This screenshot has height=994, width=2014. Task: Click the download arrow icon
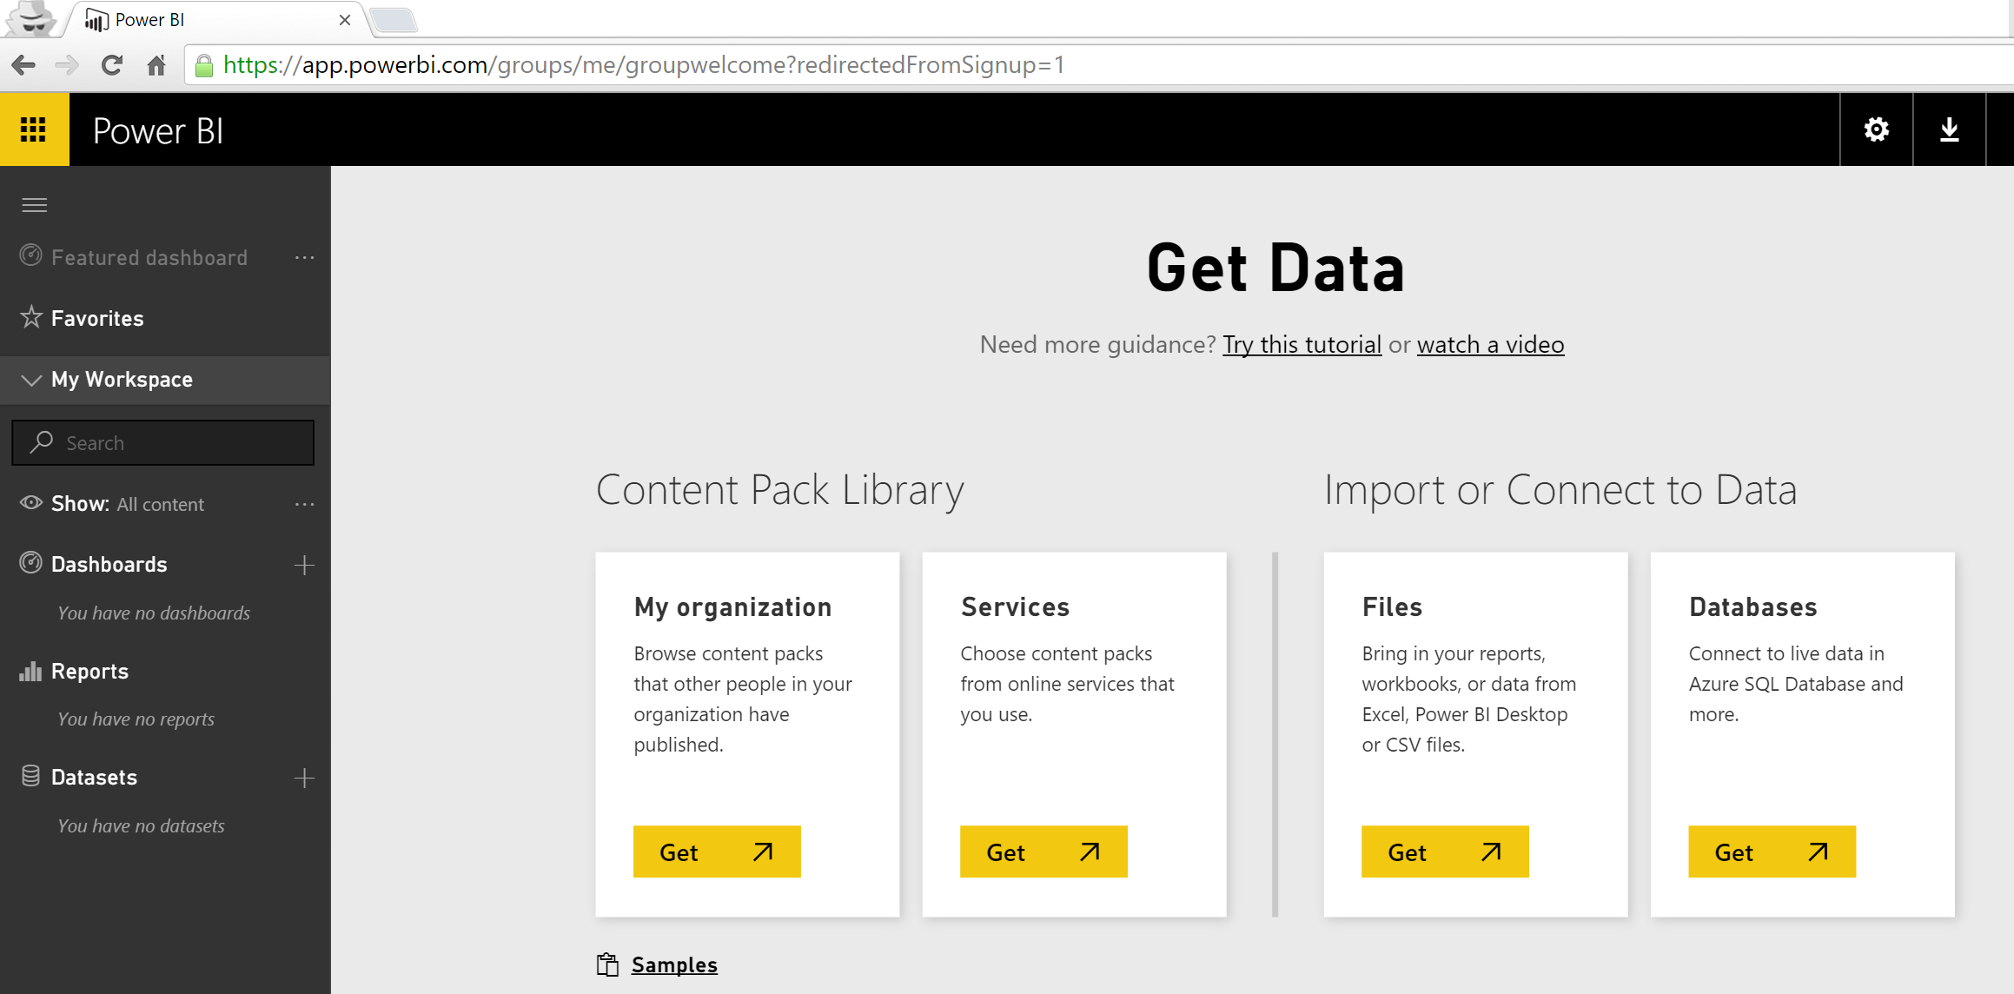1949,129
